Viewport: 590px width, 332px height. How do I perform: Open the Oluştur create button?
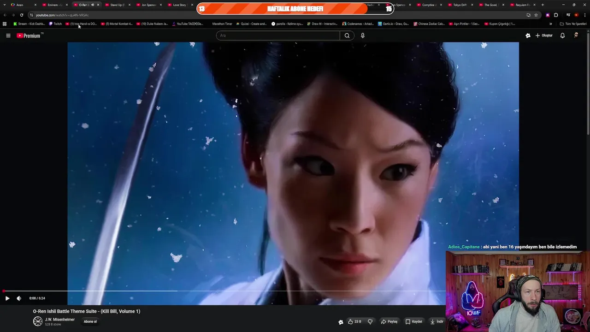point(544,36)
